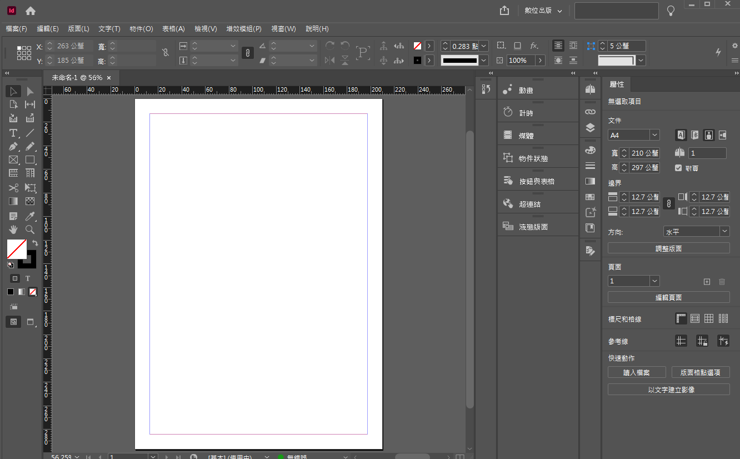Open the 動畫 panel

(538, 90)
